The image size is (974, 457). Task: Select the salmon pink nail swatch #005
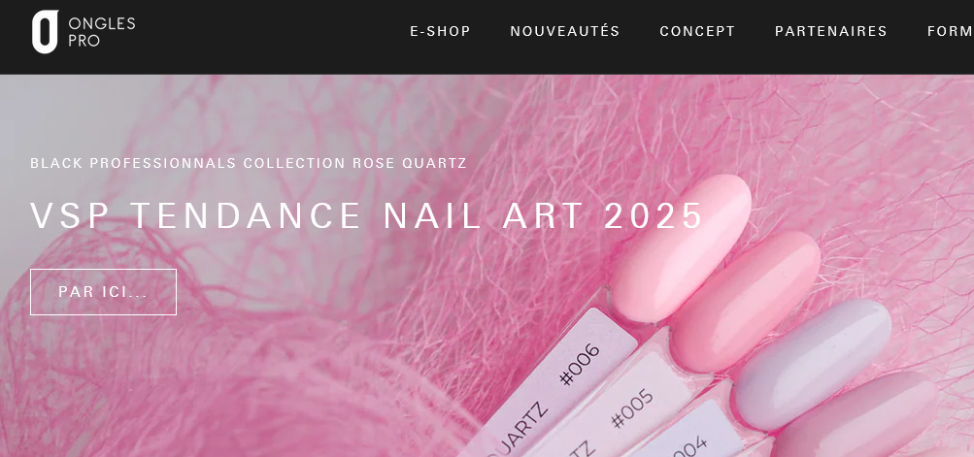point(745,302)
